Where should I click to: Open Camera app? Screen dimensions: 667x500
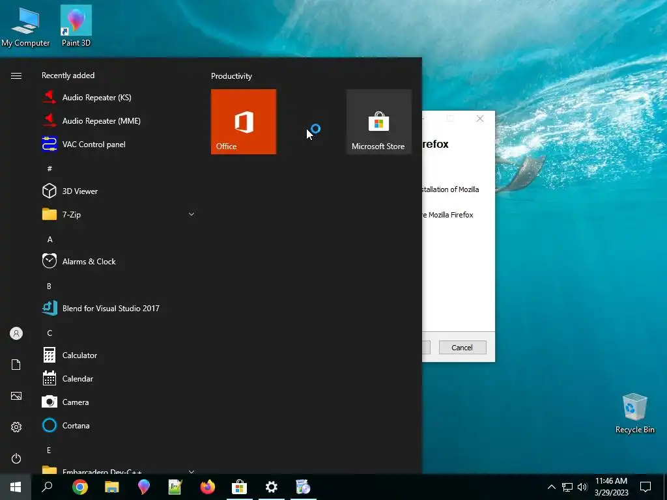[119, 402]
